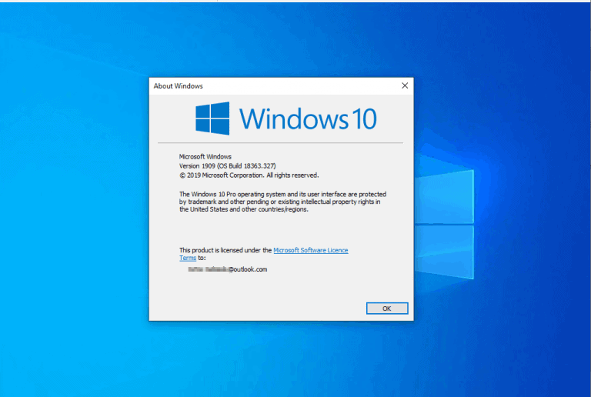Select the 'Version 1909 (OS Build 18363.327)' text
The image size is (591, 397).
click(227, 165)
